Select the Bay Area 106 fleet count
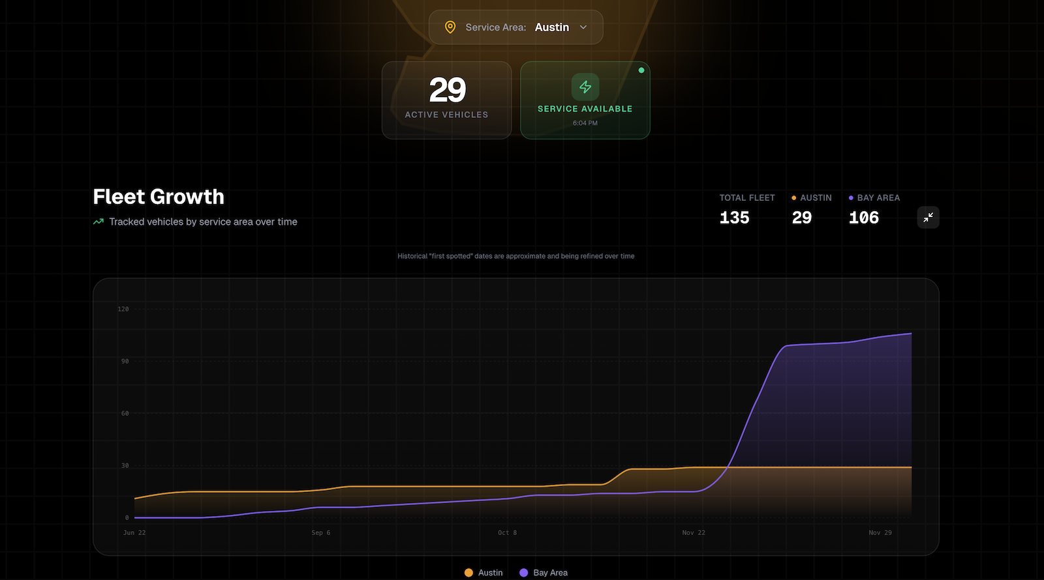The width and height of the screenshot is (1044, 580). click(863, 218)
